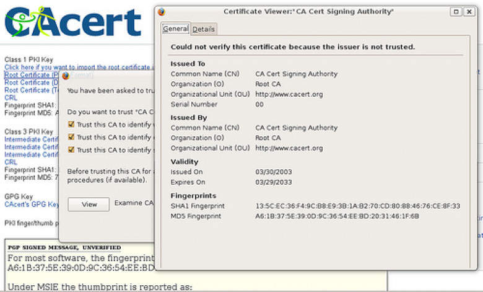This screenshot has height=292, width=483.
Task: Uncheck the first 'Trust this CA to identify' checkbox
Action: pos(71,124)
